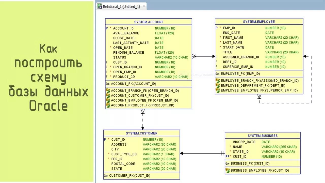Click the CUST_TYPE_CD column row

tap(141, 154)
